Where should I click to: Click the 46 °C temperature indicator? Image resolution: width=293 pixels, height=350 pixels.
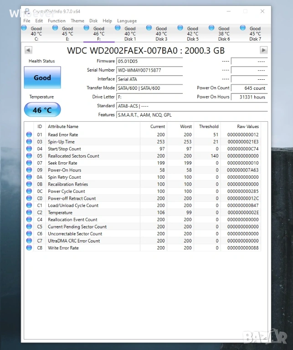42,110
